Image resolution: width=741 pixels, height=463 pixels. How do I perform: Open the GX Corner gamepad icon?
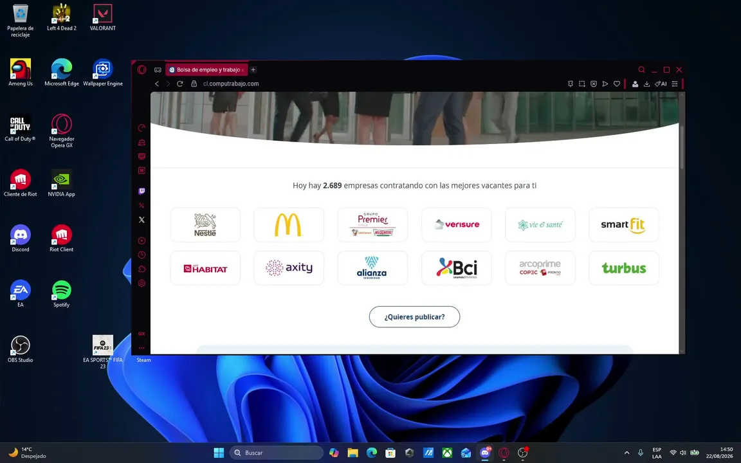158,70
